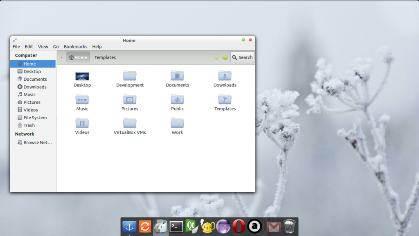Launch Terminal from the dock

176,227
